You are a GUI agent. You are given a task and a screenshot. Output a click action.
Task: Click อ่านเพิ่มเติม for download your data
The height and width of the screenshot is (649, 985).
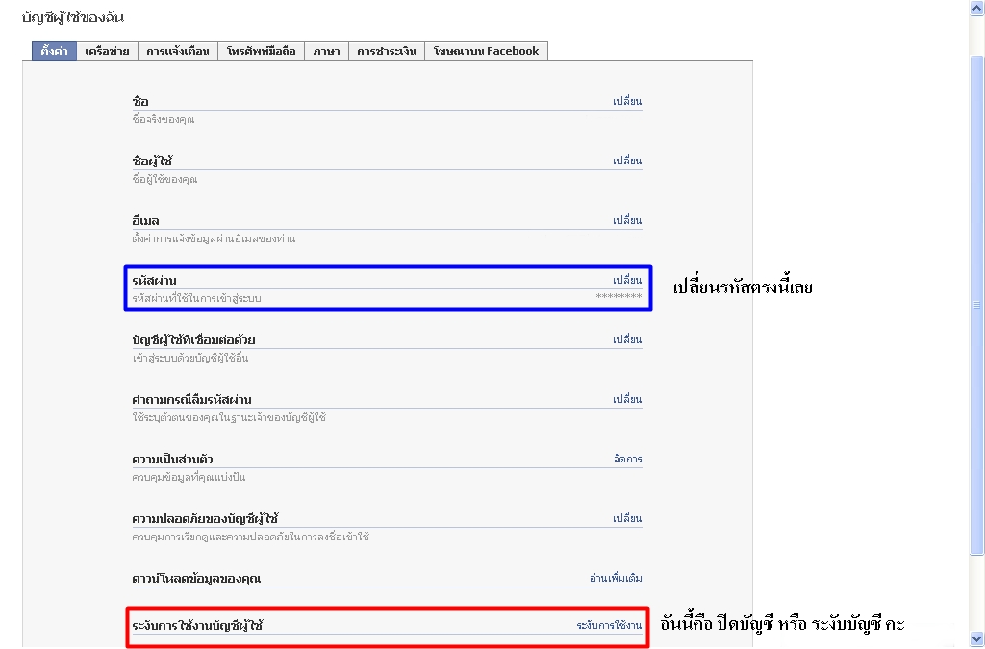point(616,579)
